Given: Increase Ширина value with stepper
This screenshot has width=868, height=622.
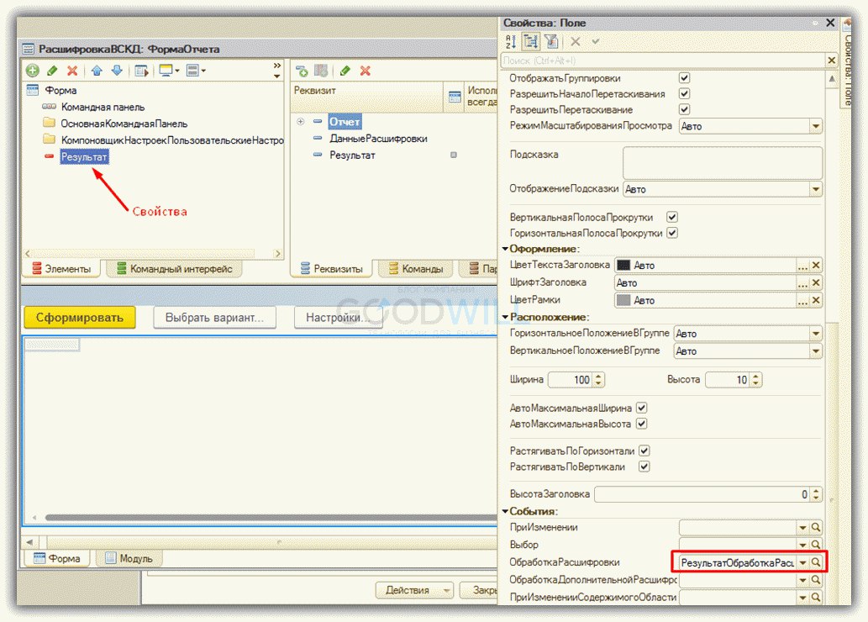Looking at the screenshot, I should pyautogui.click(x=598, y=376).
